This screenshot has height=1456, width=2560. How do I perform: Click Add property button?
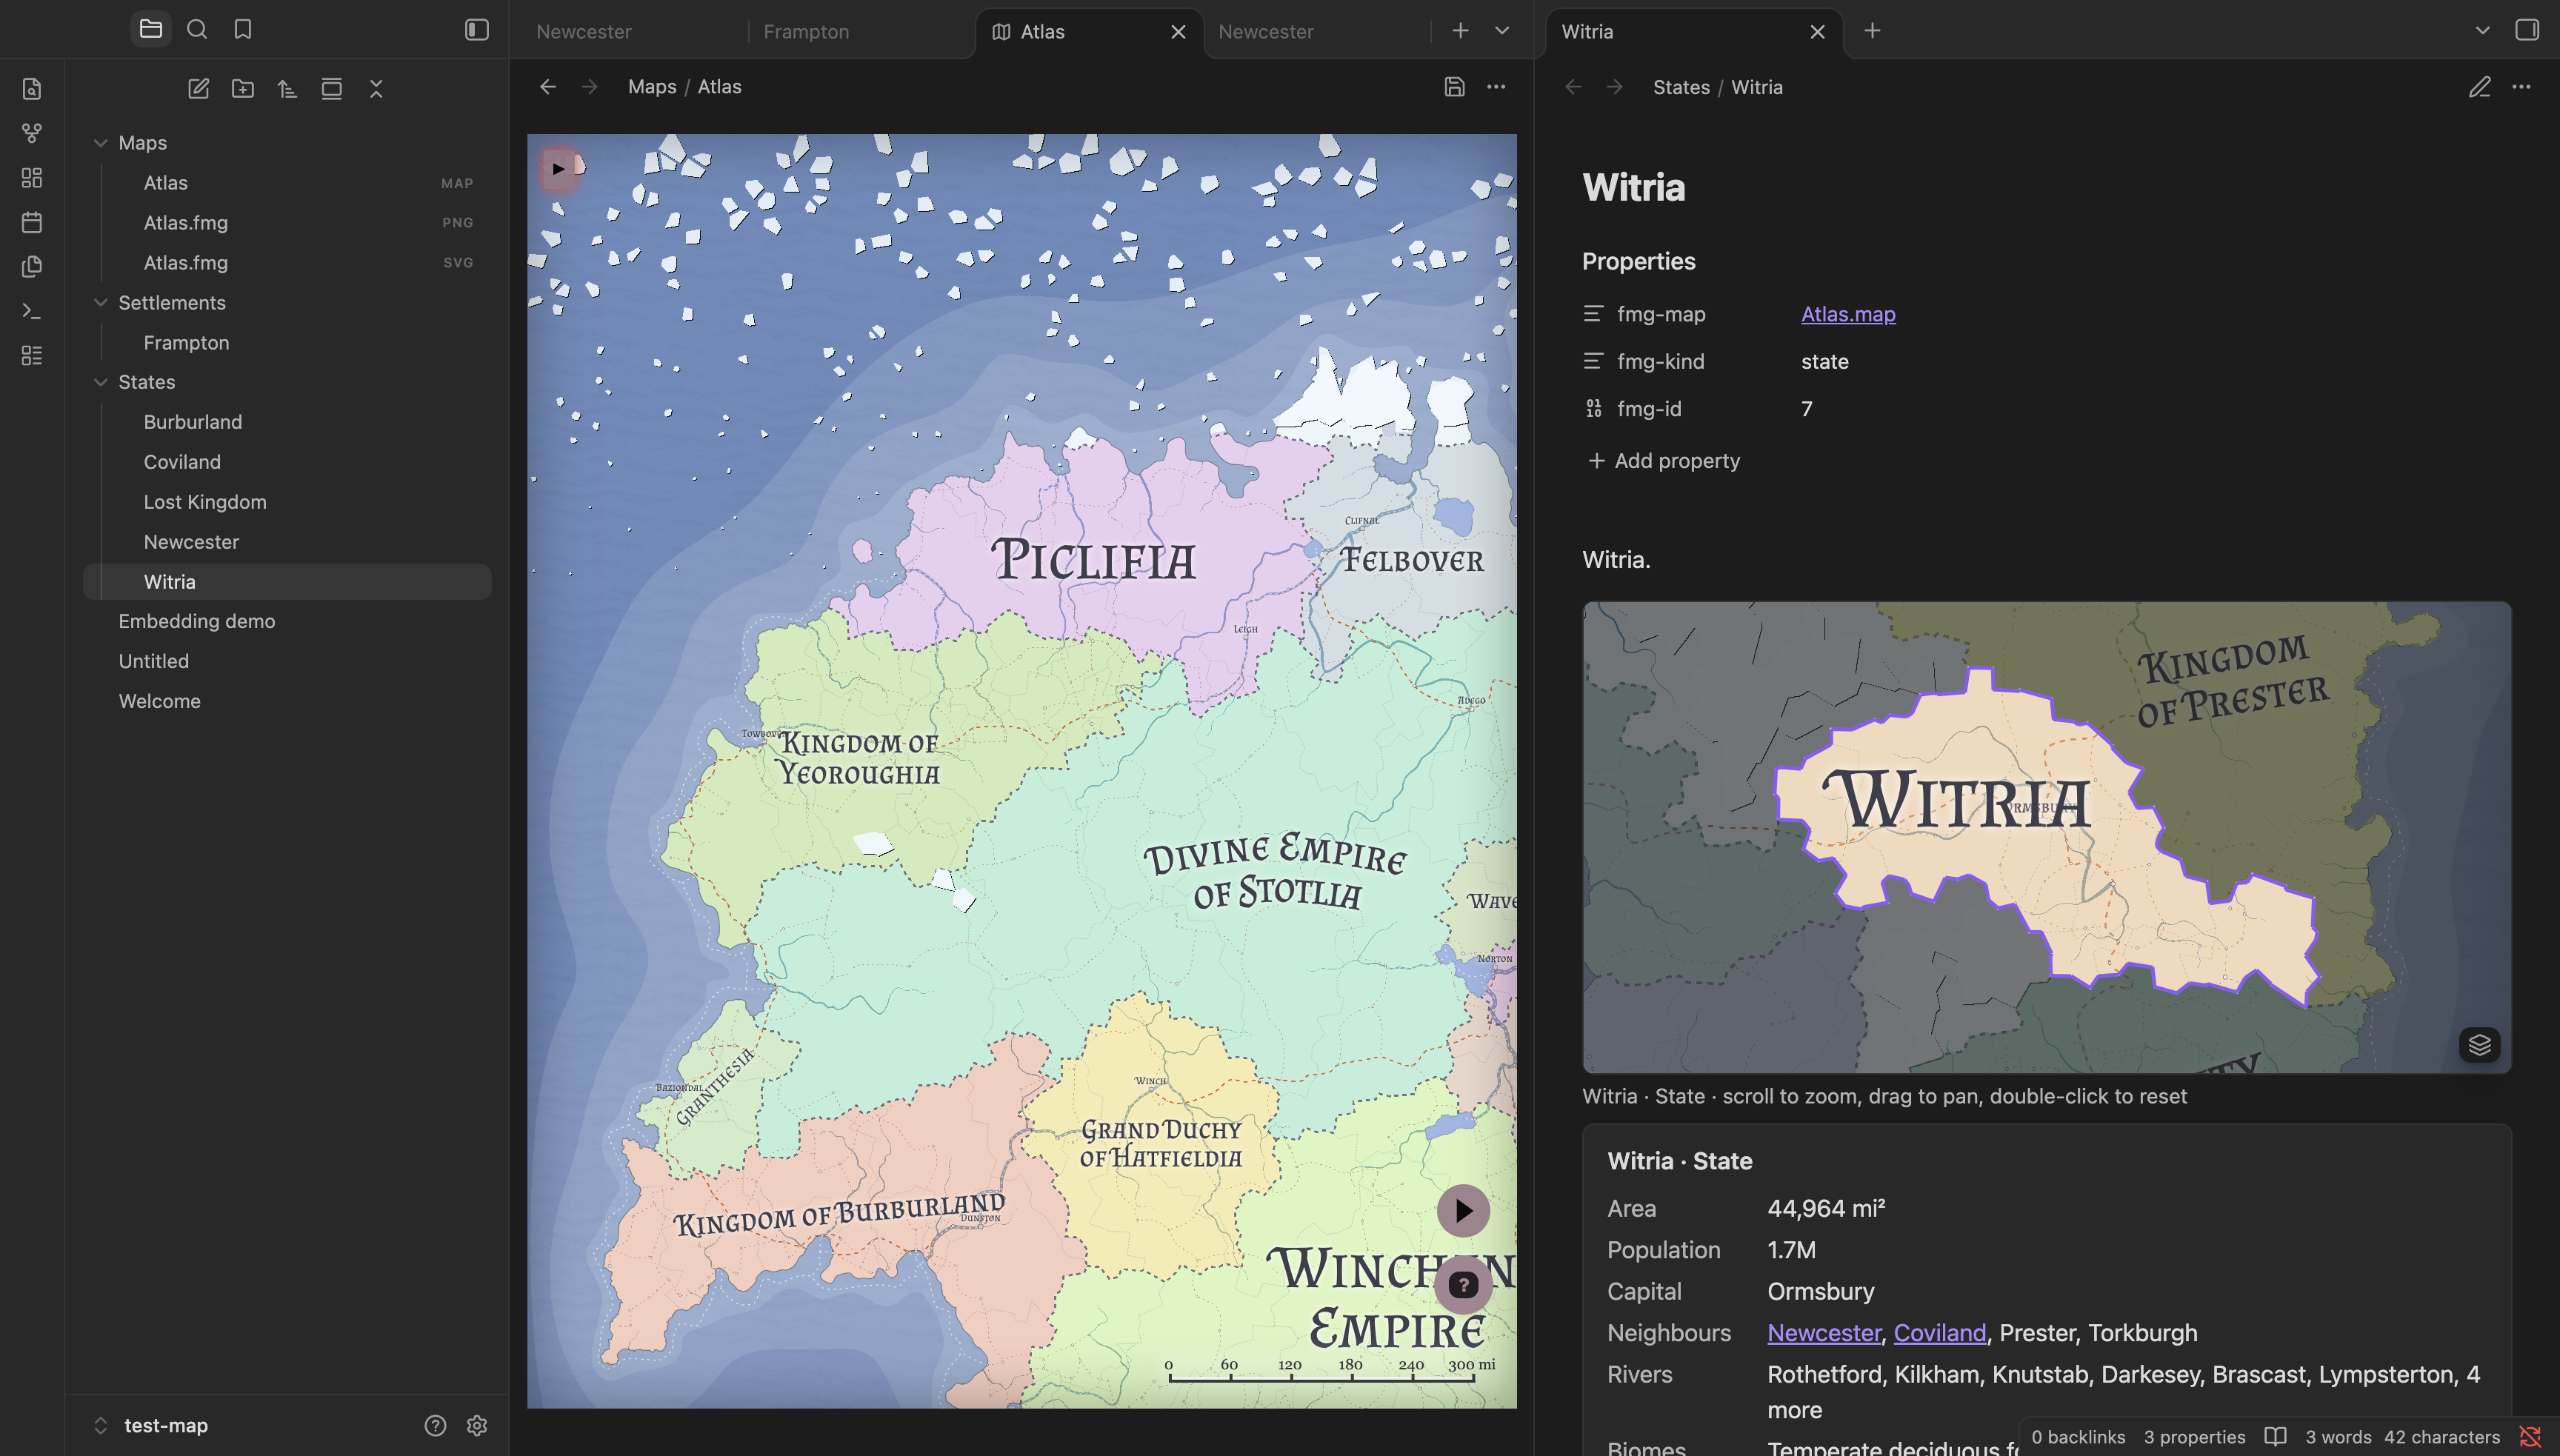[x=1664, y=461]
